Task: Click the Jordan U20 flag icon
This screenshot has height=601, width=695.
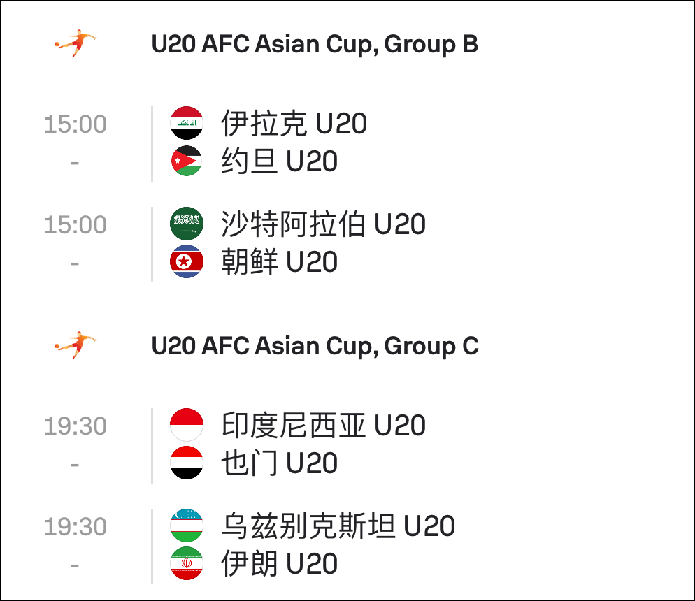Action: [x=187, y=160]
